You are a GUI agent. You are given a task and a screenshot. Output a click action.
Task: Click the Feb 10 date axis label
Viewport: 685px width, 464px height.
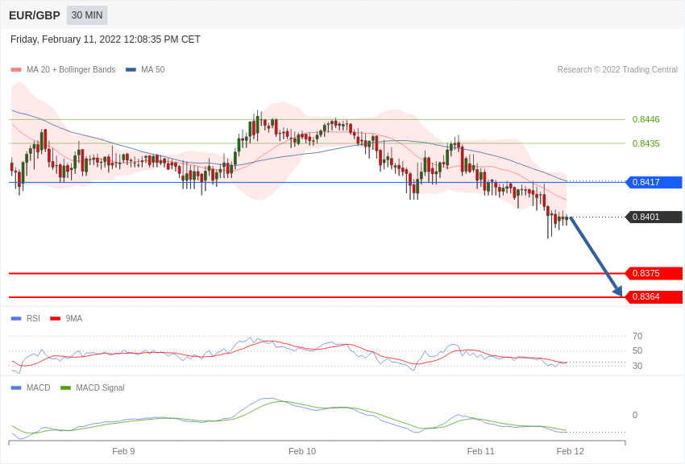[x=302, y=451]
